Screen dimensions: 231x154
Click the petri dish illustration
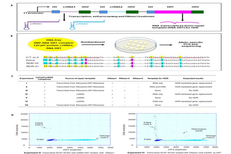point(136,45)
